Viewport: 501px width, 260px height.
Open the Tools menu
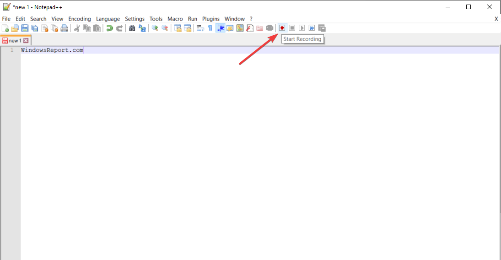pyautogui.click(x=156, y=19)
